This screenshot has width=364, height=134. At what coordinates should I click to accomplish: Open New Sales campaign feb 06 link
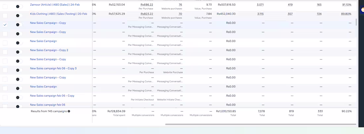pyautogui.click(x=48, y=105)
